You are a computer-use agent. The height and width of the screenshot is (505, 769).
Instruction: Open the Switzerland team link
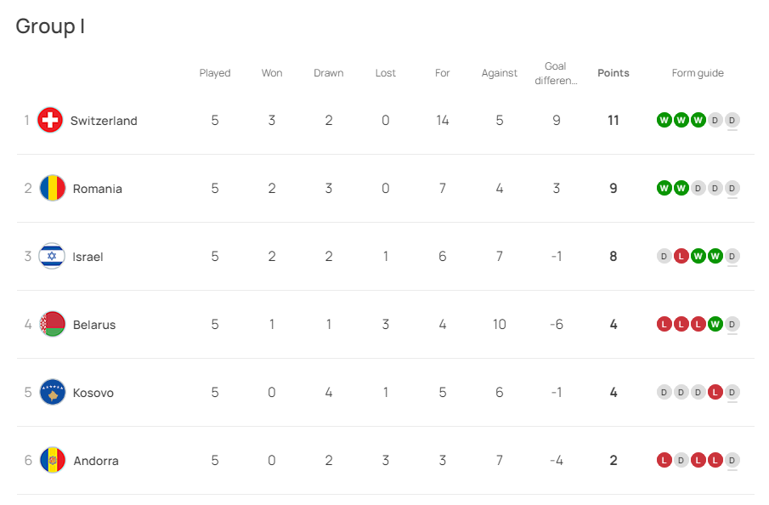tap(104, 121)
